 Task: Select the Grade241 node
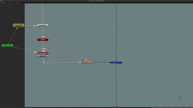(x=43, y=56)
